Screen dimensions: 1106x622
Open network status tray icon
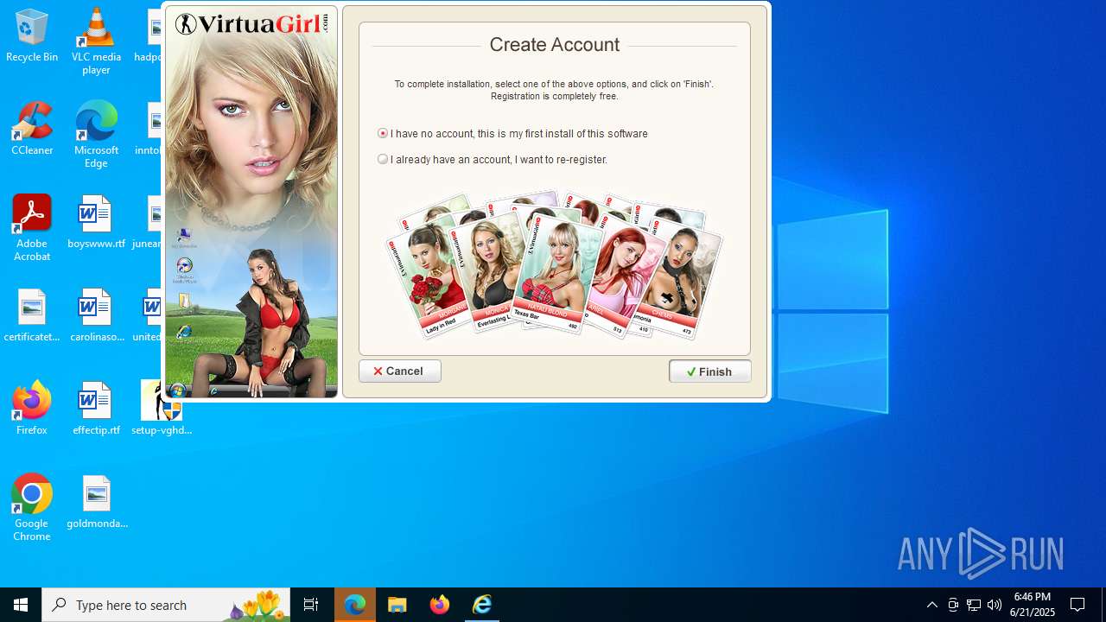[974, 605]
